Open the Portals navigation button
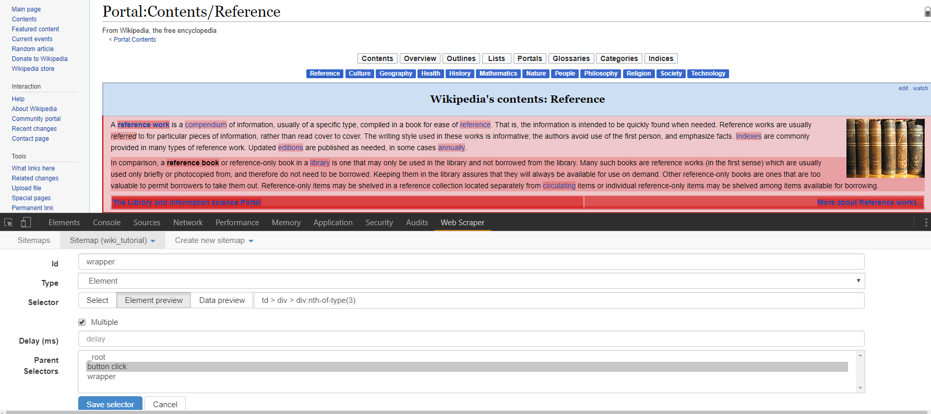 pyautogui.click(x=530, y=58)
